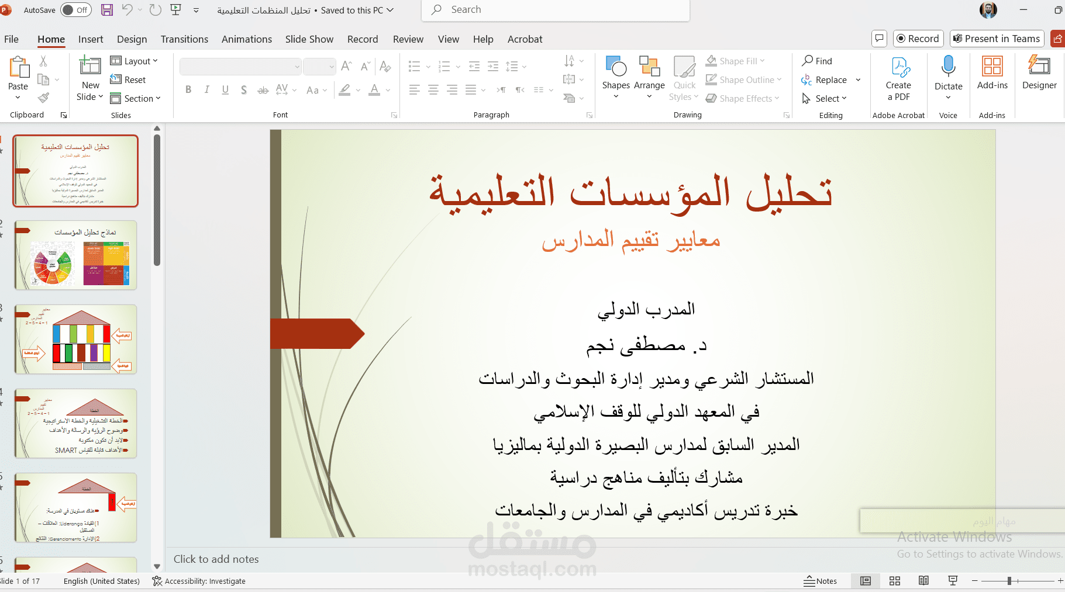Click Present in Teams button
This screenshot has width=1065, height=592.
point(997,39)
